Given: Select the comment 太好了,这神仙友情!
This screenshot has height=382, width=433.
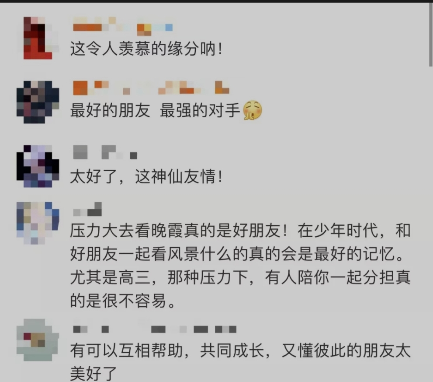Looking at the screenshot, I should [146, 176].
